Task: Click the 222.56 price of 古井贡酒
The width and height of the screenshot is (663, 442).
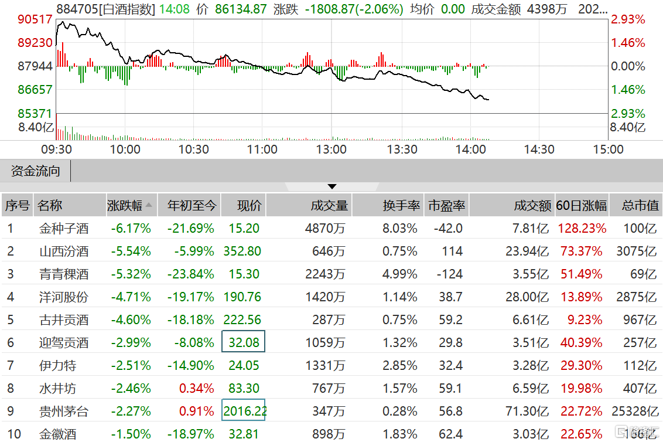Action: 242,319
